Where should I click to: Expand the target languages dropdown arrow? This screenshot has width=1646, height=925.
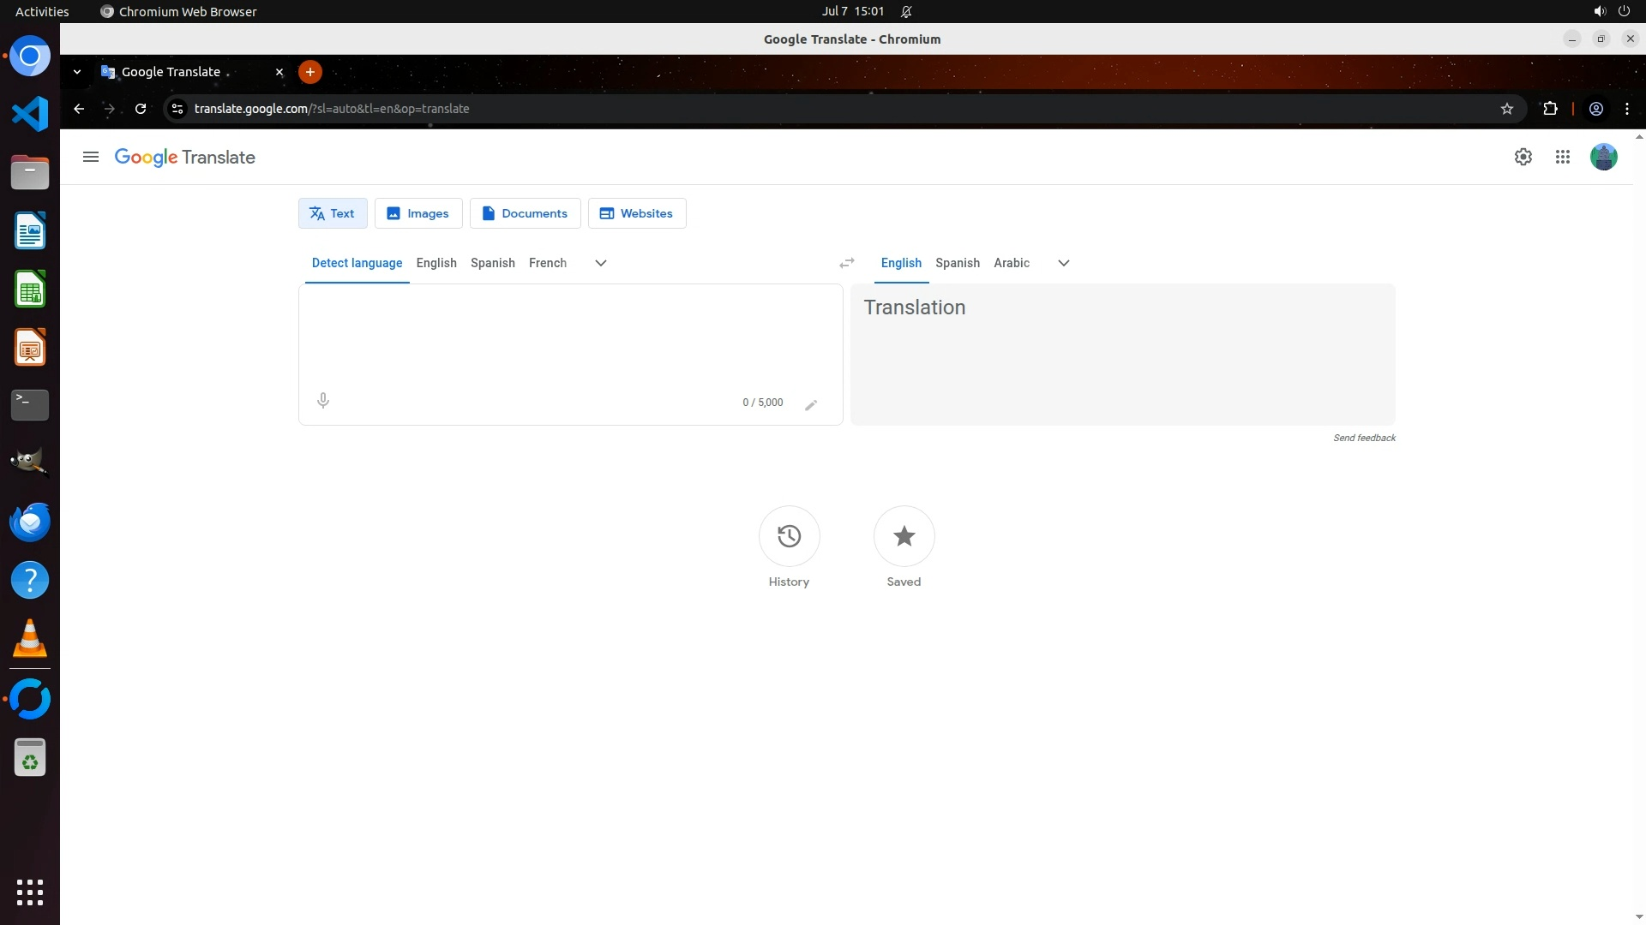(1064, 263)
